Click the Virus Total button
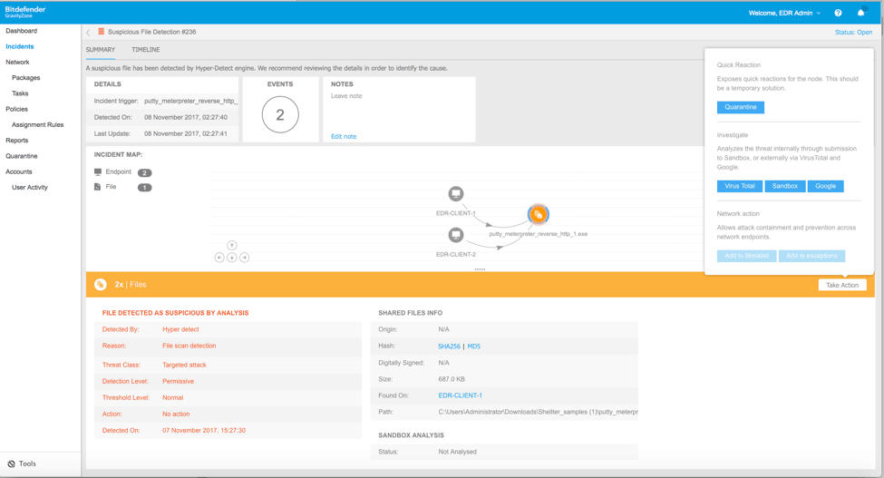Viewport: 884px width, 478px height. point(740,186)
